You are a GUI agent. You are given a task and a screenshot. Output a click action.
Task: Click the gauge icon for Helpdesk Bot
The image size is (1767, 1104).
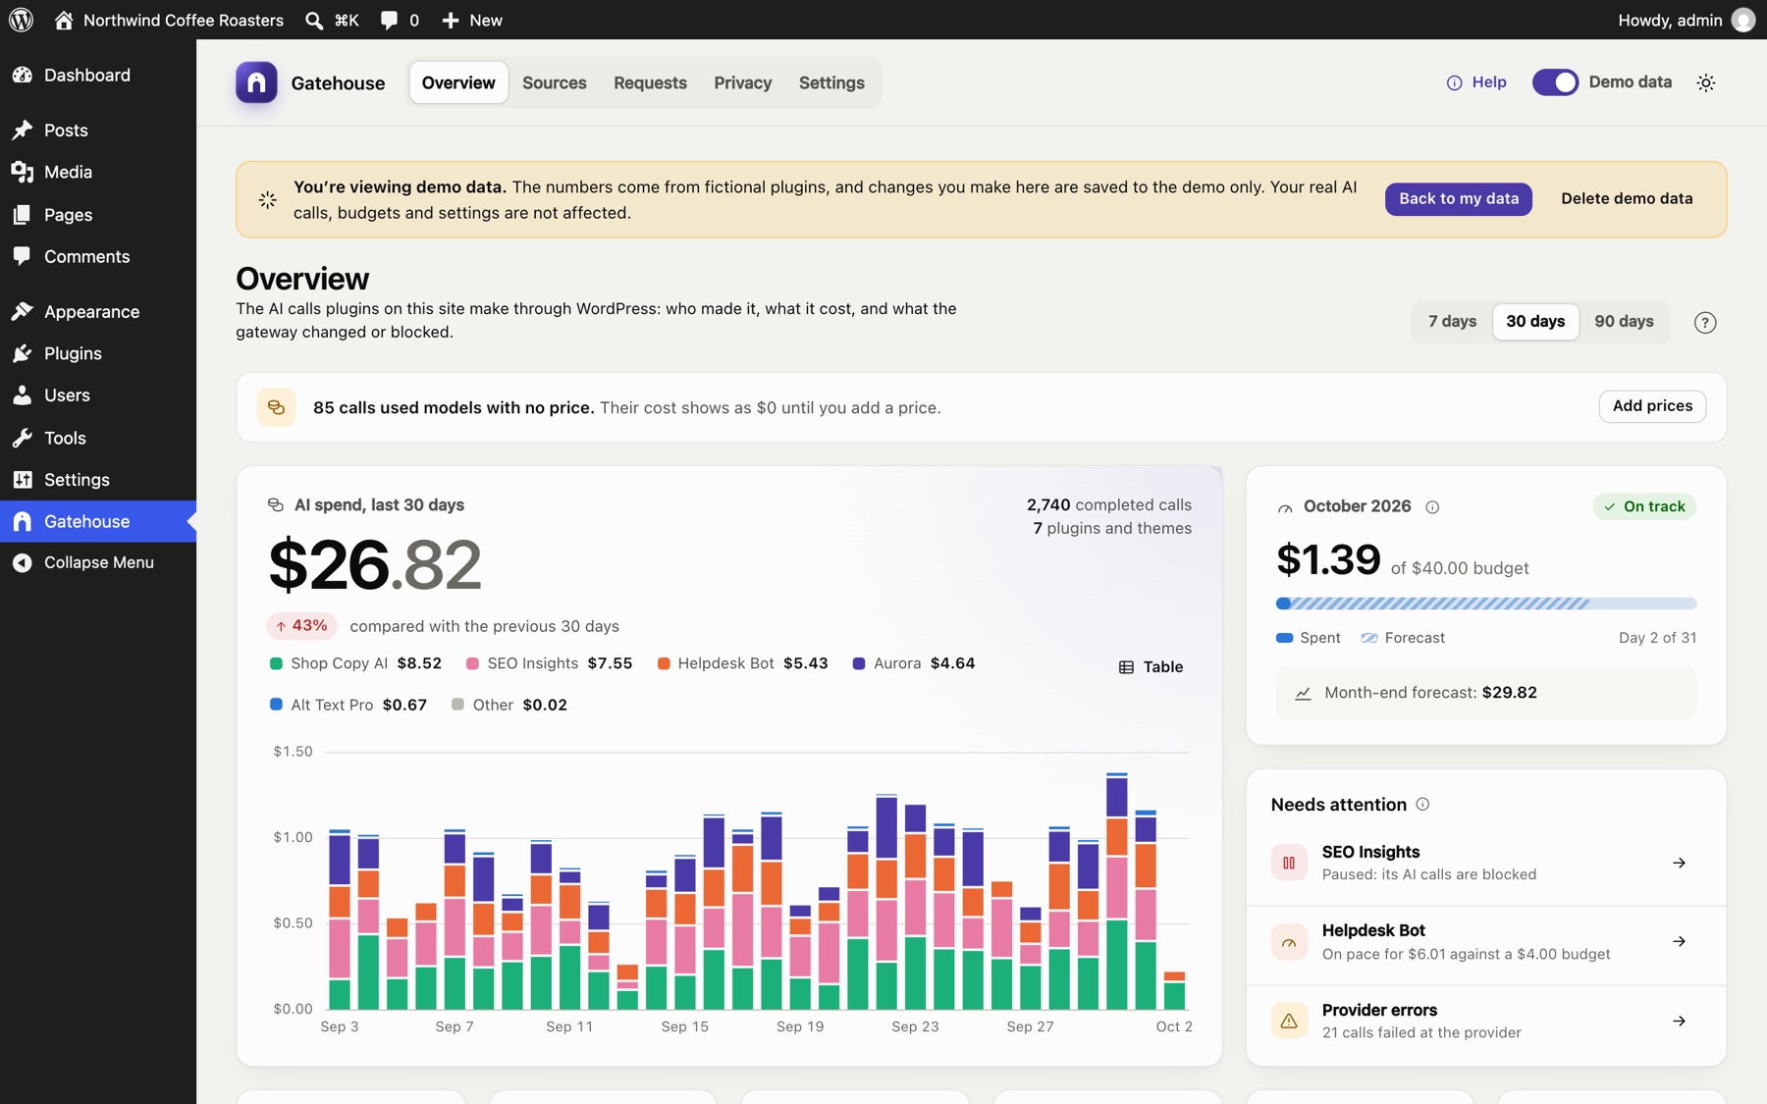(x=1289, y=942)
